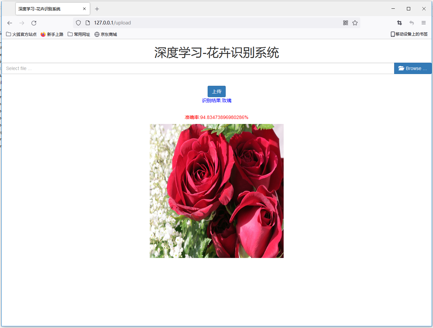The image size is (433, 328).
Task: Open the 火狐官方站点 bookmark folder
Action: 21,34
